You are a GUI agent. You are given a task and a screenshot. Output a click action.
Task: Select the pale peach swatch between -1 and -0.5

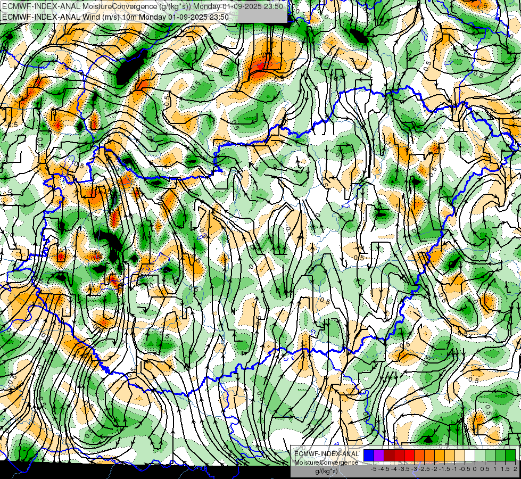pyautogui.click(x=459, y=456)
